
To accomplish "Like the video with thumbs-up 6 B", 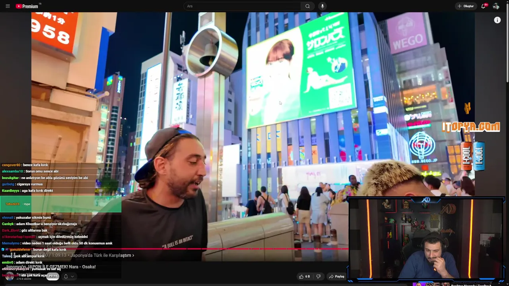I will click(x=305, y=276).
